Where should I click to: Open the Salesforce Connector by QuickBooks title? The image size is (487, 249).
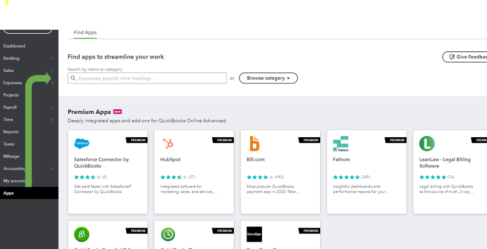coord(101,163)
